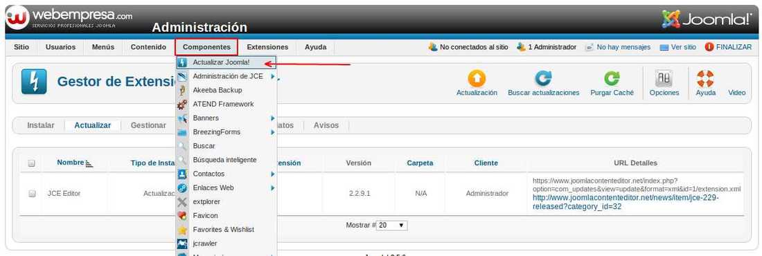762x256 pixels.
Task: Click the URL Detalles column header
Action: click(636, 163)
